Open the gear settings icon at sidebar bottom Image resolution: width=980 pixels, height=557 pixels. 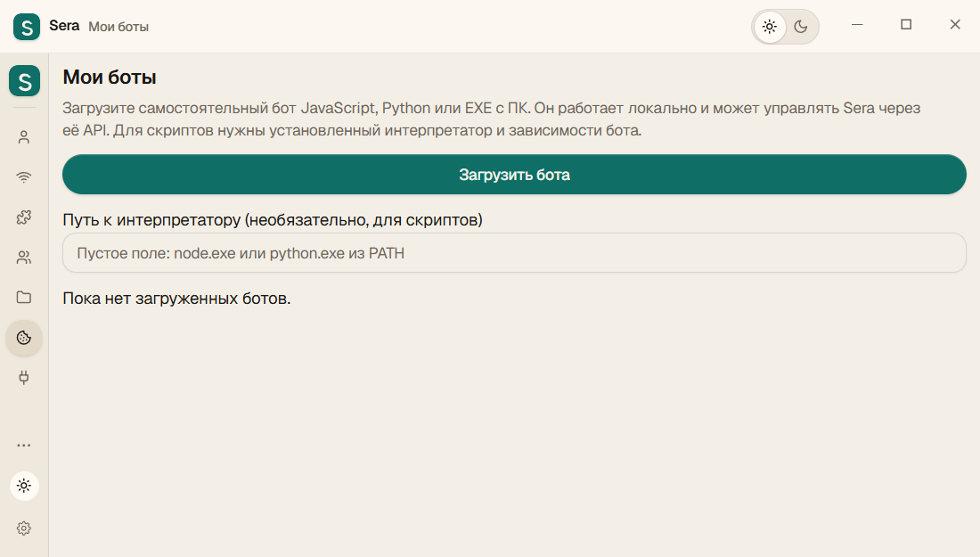tap(24, 528)
